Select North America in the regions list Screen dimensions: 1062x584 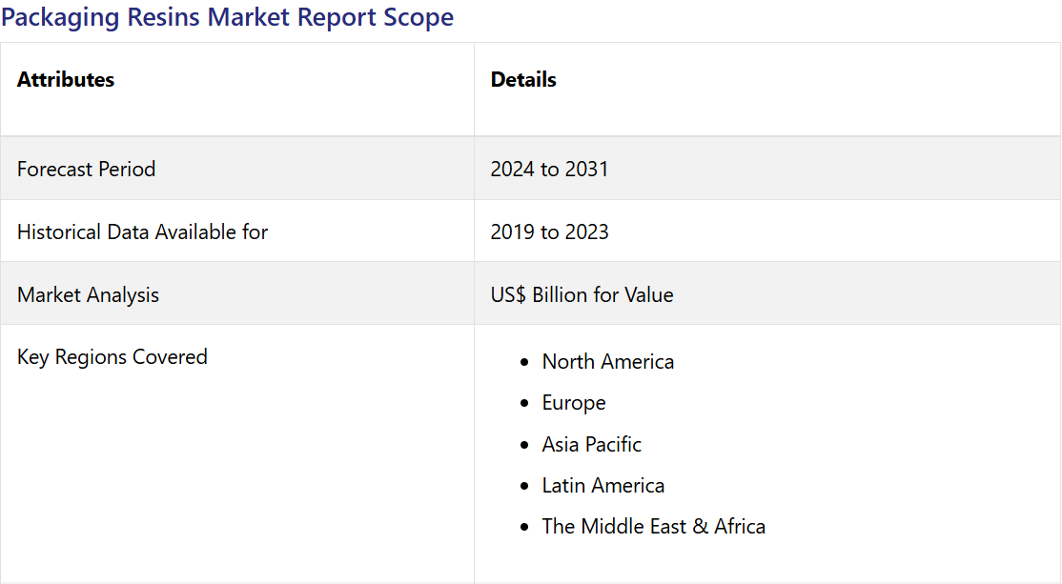[607, 362]
